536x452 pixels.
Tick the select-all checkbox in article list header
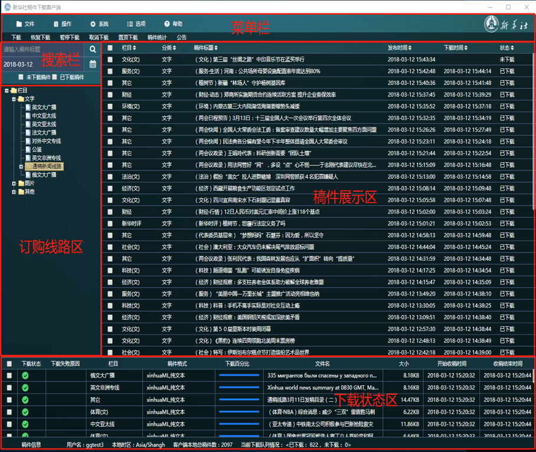point(110,48)
